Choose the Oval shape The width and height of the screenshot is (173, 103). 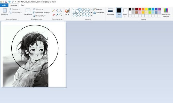click(80, 10)
